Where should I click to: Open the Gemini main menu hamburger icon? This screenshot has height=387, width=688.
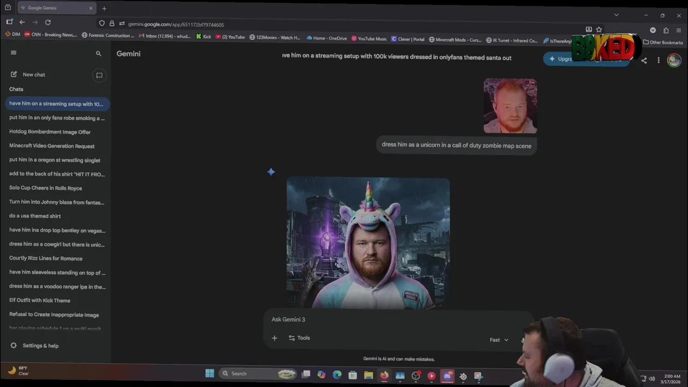click(x=13, y=53)
